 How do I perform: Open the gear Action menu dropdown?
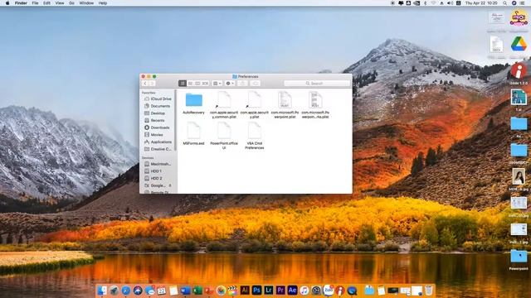click(x=230, y=84)
